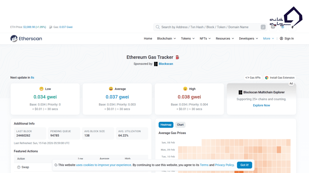Expand the Blockchain dropdown menu
This screenshot has height=173, width=309.
(x=166, y=38)
